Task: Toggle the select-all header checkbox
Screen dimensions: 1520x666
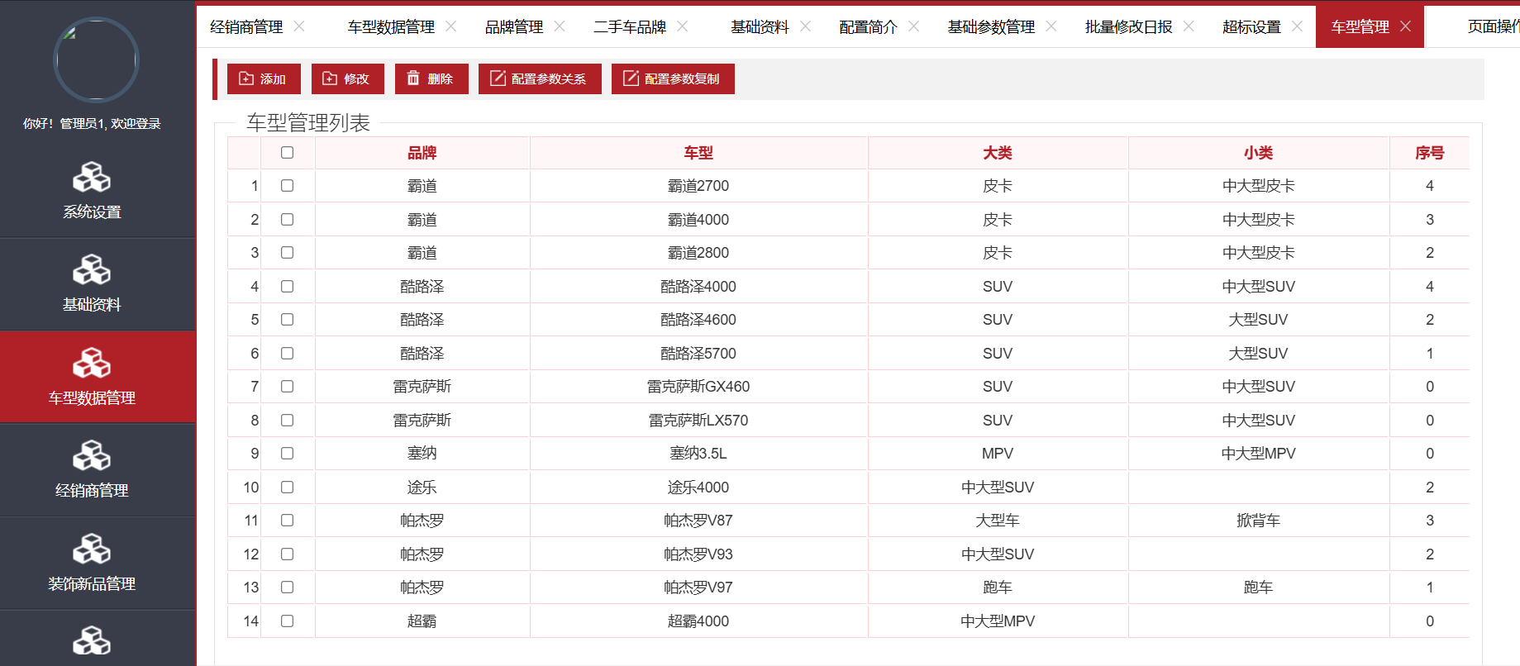Action: click(x=287, y=153)
